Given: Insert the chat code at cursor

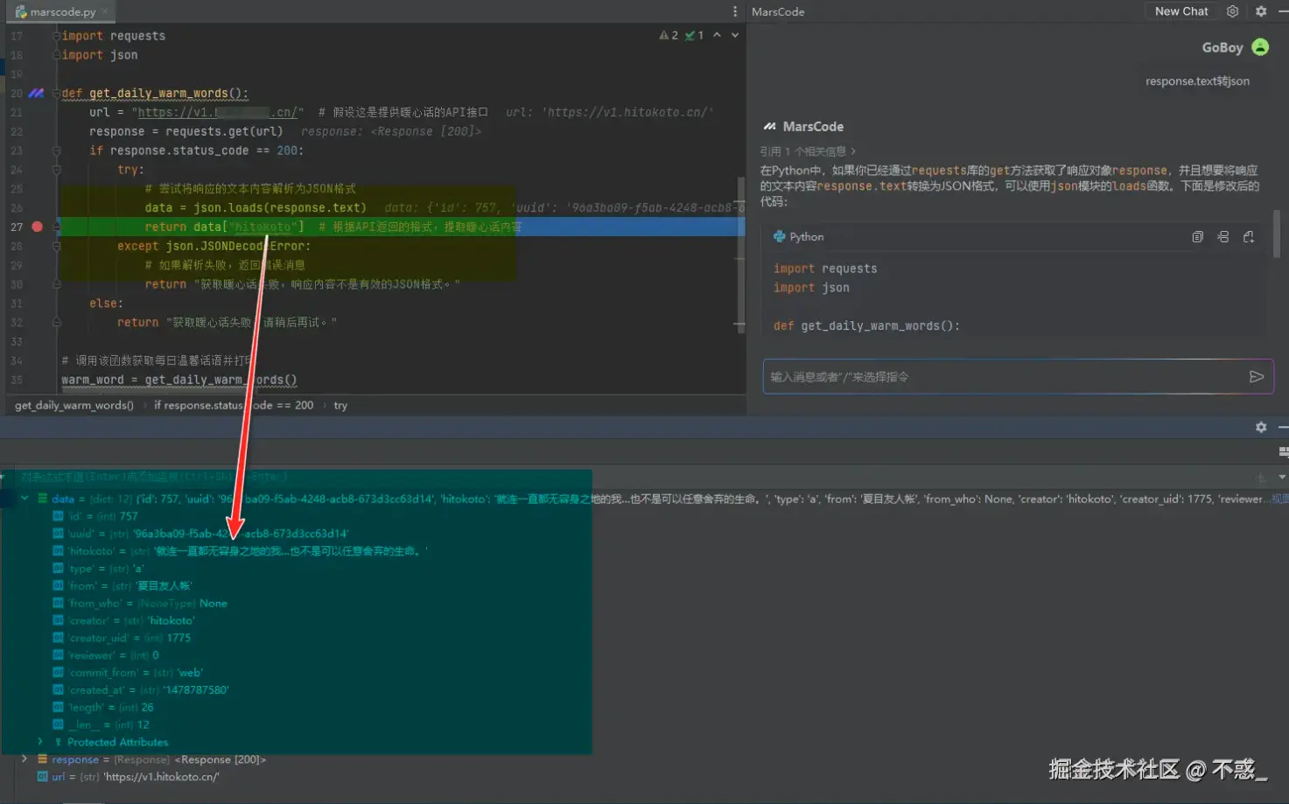Looking at the screenshot, I should coord(1222,237).
